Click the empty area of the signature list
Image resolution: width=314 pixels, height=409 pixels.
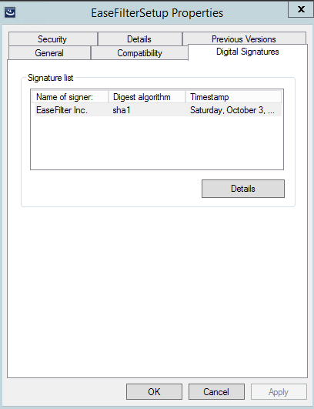click(x=157, y=143)
